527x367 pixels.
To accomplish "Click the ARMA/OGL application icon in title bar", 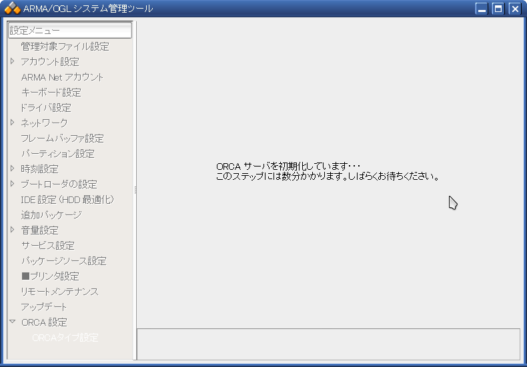I will pyautogui.click(x=12, y=9).
